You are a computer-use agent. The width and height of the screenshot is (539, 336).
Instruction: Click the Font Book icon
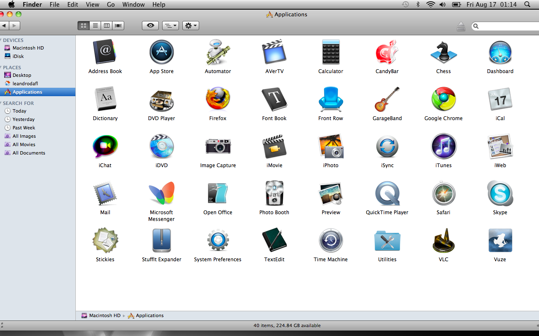pyautogui.click(x=274, y=99)
